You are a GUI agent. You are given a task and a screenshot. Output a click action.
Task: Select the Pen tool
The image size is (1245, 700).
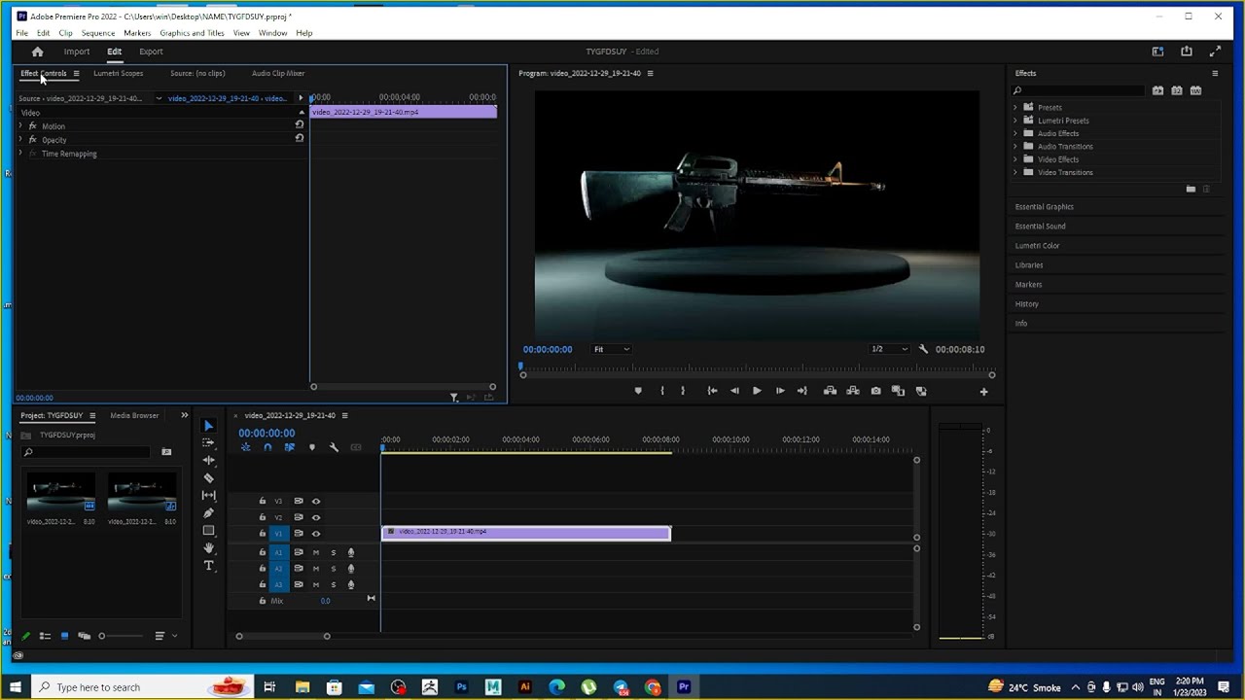[x=208, y=512]
